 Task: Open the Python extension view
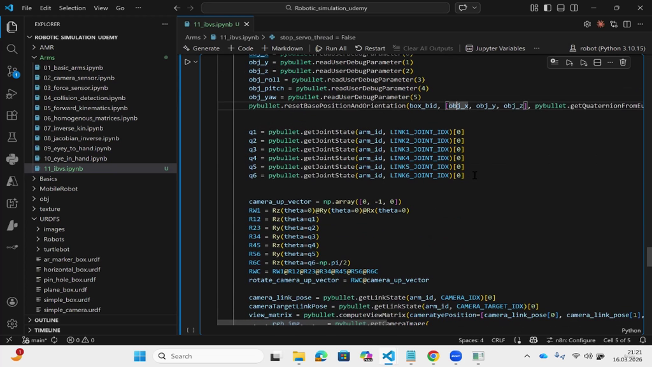pyautogui.click(x=12, y=159)
